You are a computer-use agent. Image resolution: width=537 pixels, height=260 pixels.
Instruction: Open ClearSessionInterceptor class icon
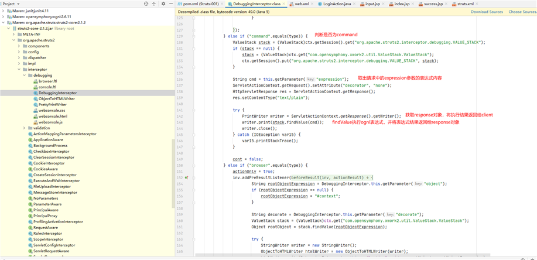tap(30, 158)
